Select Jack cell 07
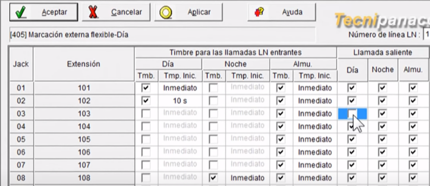The height and width of the screenshot is (186, 430). click(x=21, y=165)
